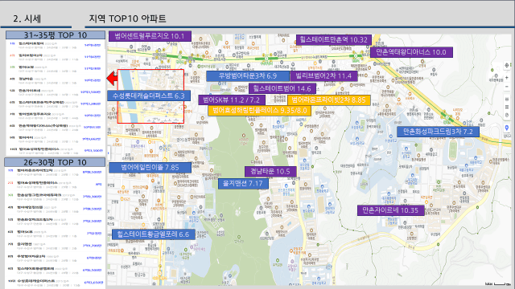The height and width of the screenshot is (289, 515).
Task: Open the map layers list icon
Action: pos(507,107)
